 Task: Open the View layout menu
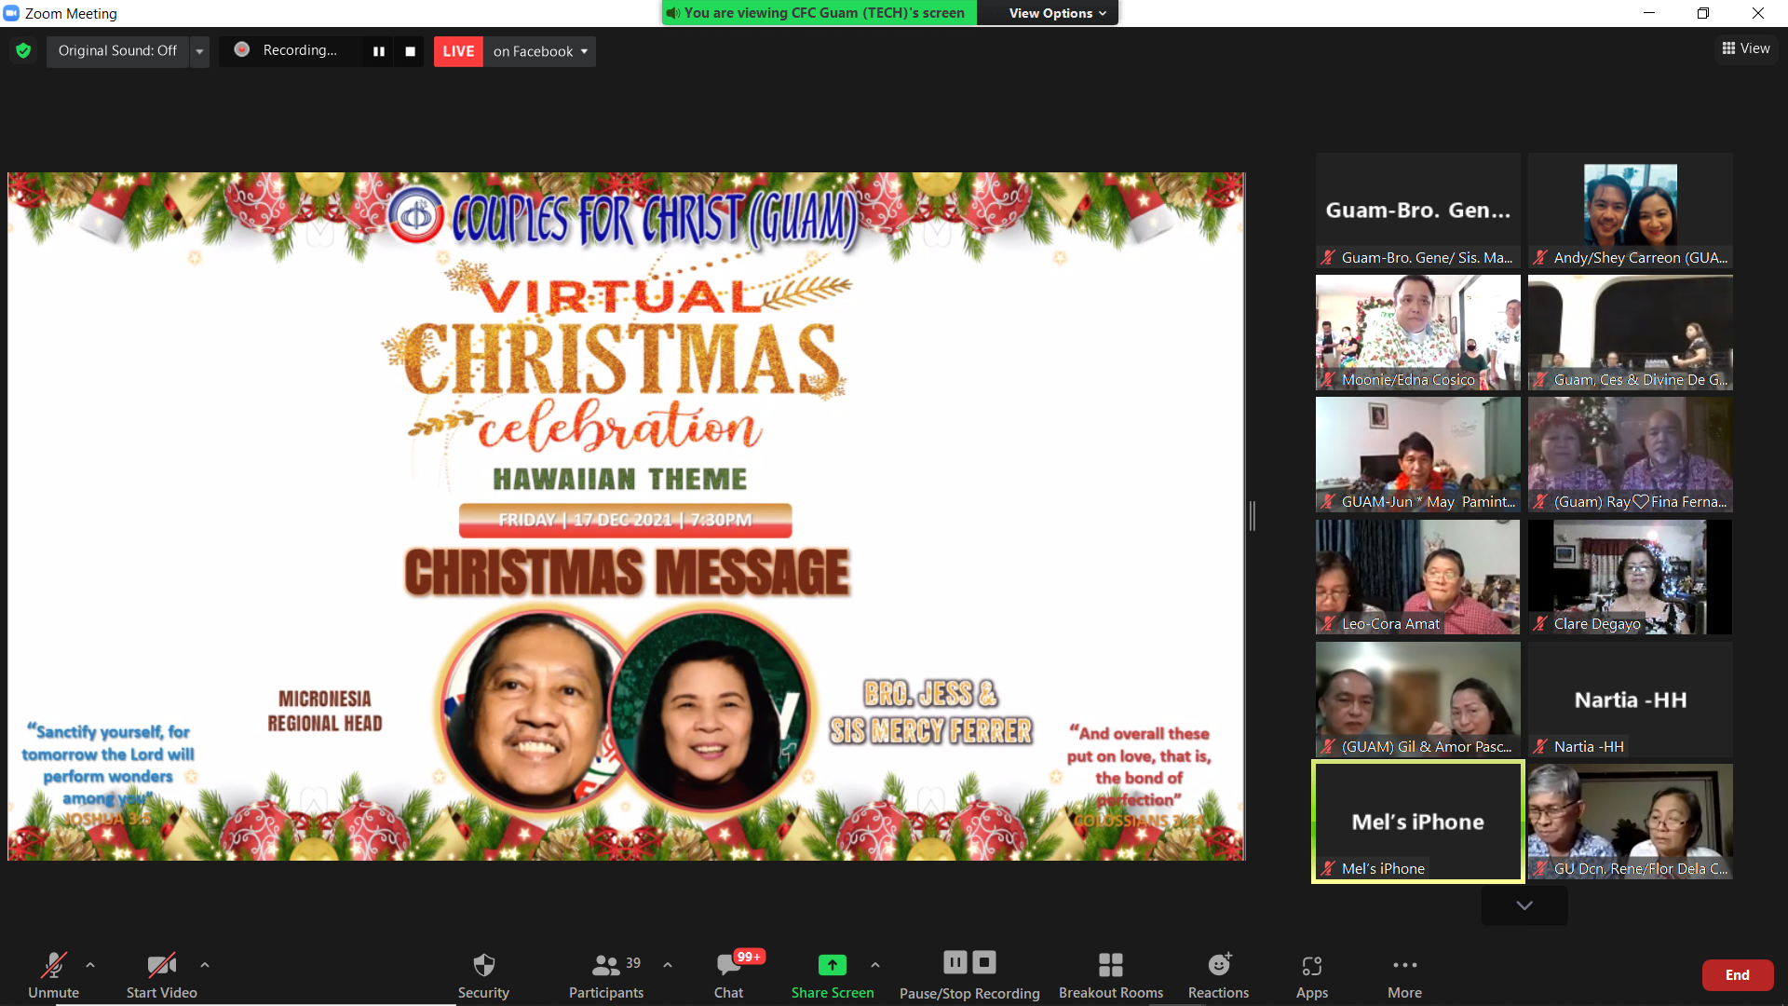coord(1746,48)
